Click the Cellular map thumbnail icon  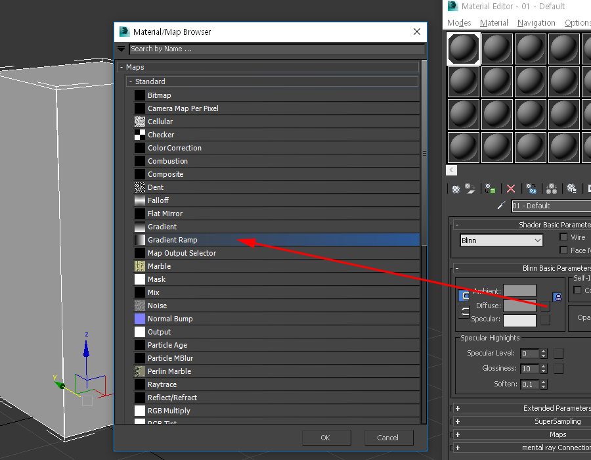coord(140,122)
